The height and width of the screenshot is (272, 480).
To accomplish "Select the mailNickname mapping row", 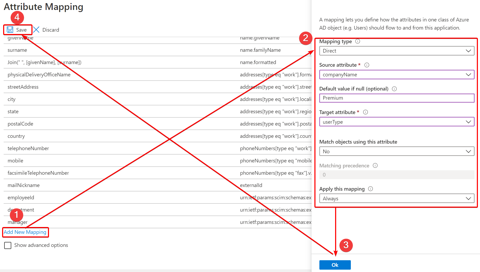I will click(157, 185).
